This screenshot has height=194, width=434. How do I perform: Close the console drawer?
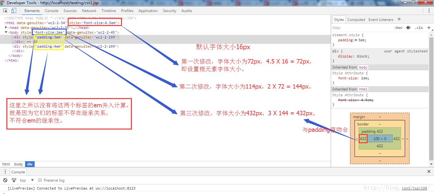pos(429,171)
